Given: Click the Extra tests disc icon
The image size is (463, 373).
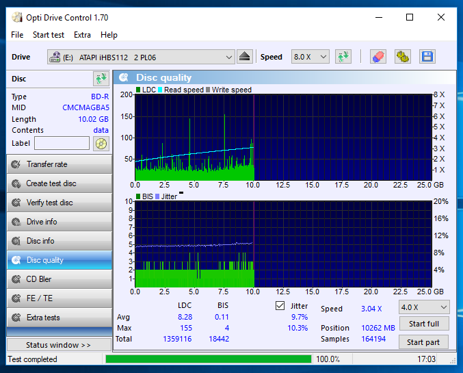Looking at the screenshot, I should pos(16,318).
